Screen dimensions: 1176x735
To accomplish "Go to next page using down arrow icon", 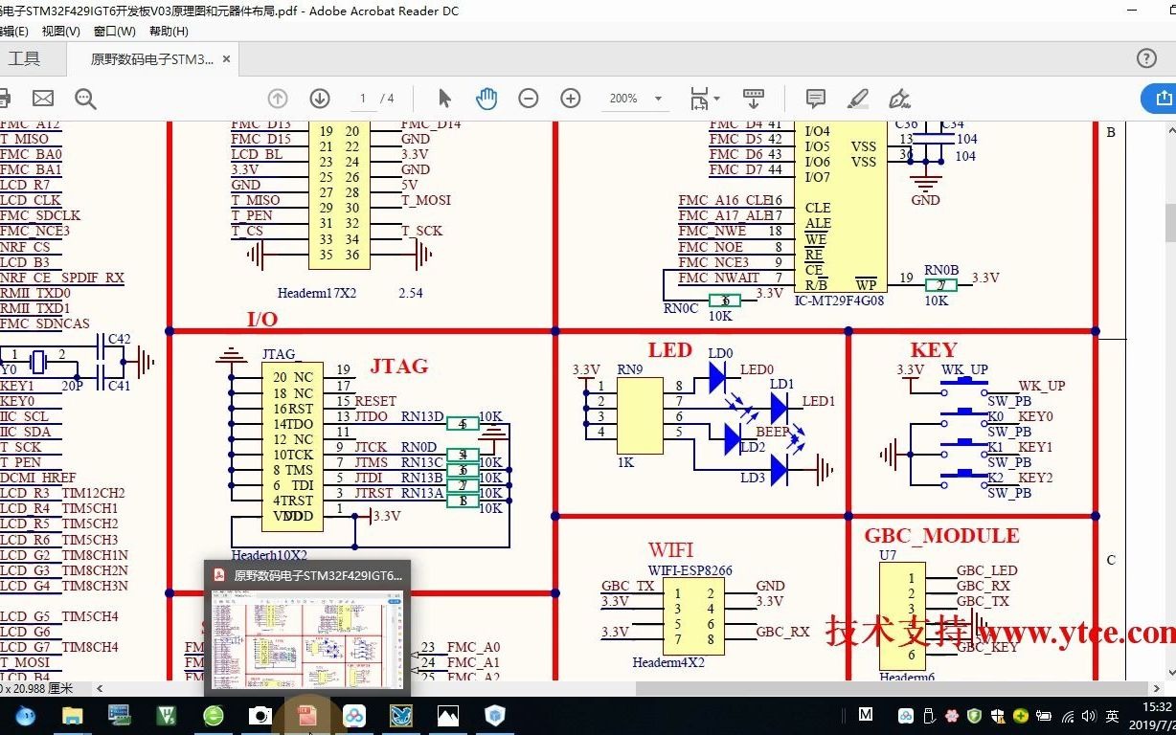I will pyautogui.click(x=319, y=99).
